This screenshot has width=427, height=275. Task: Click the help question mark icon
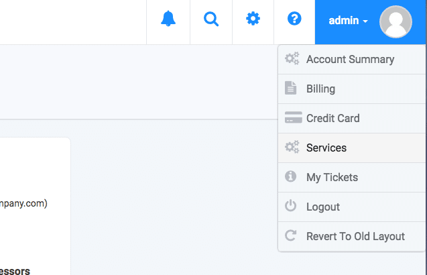click(x=294, y=19)
